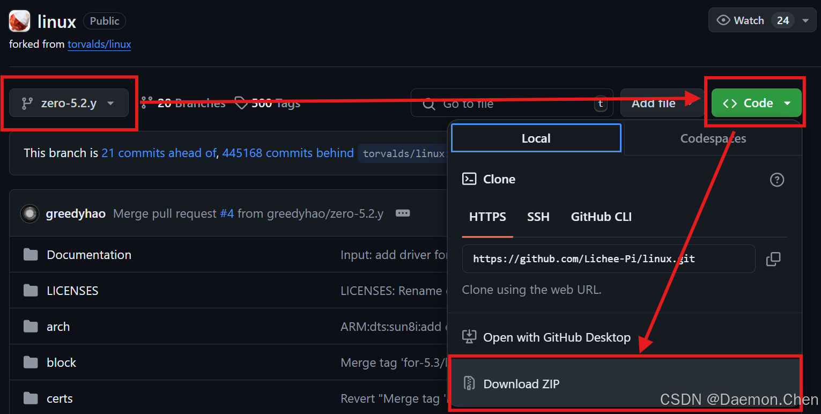Switch clone protocol to SSH
The image size is (821, 414).
[538, 217]
